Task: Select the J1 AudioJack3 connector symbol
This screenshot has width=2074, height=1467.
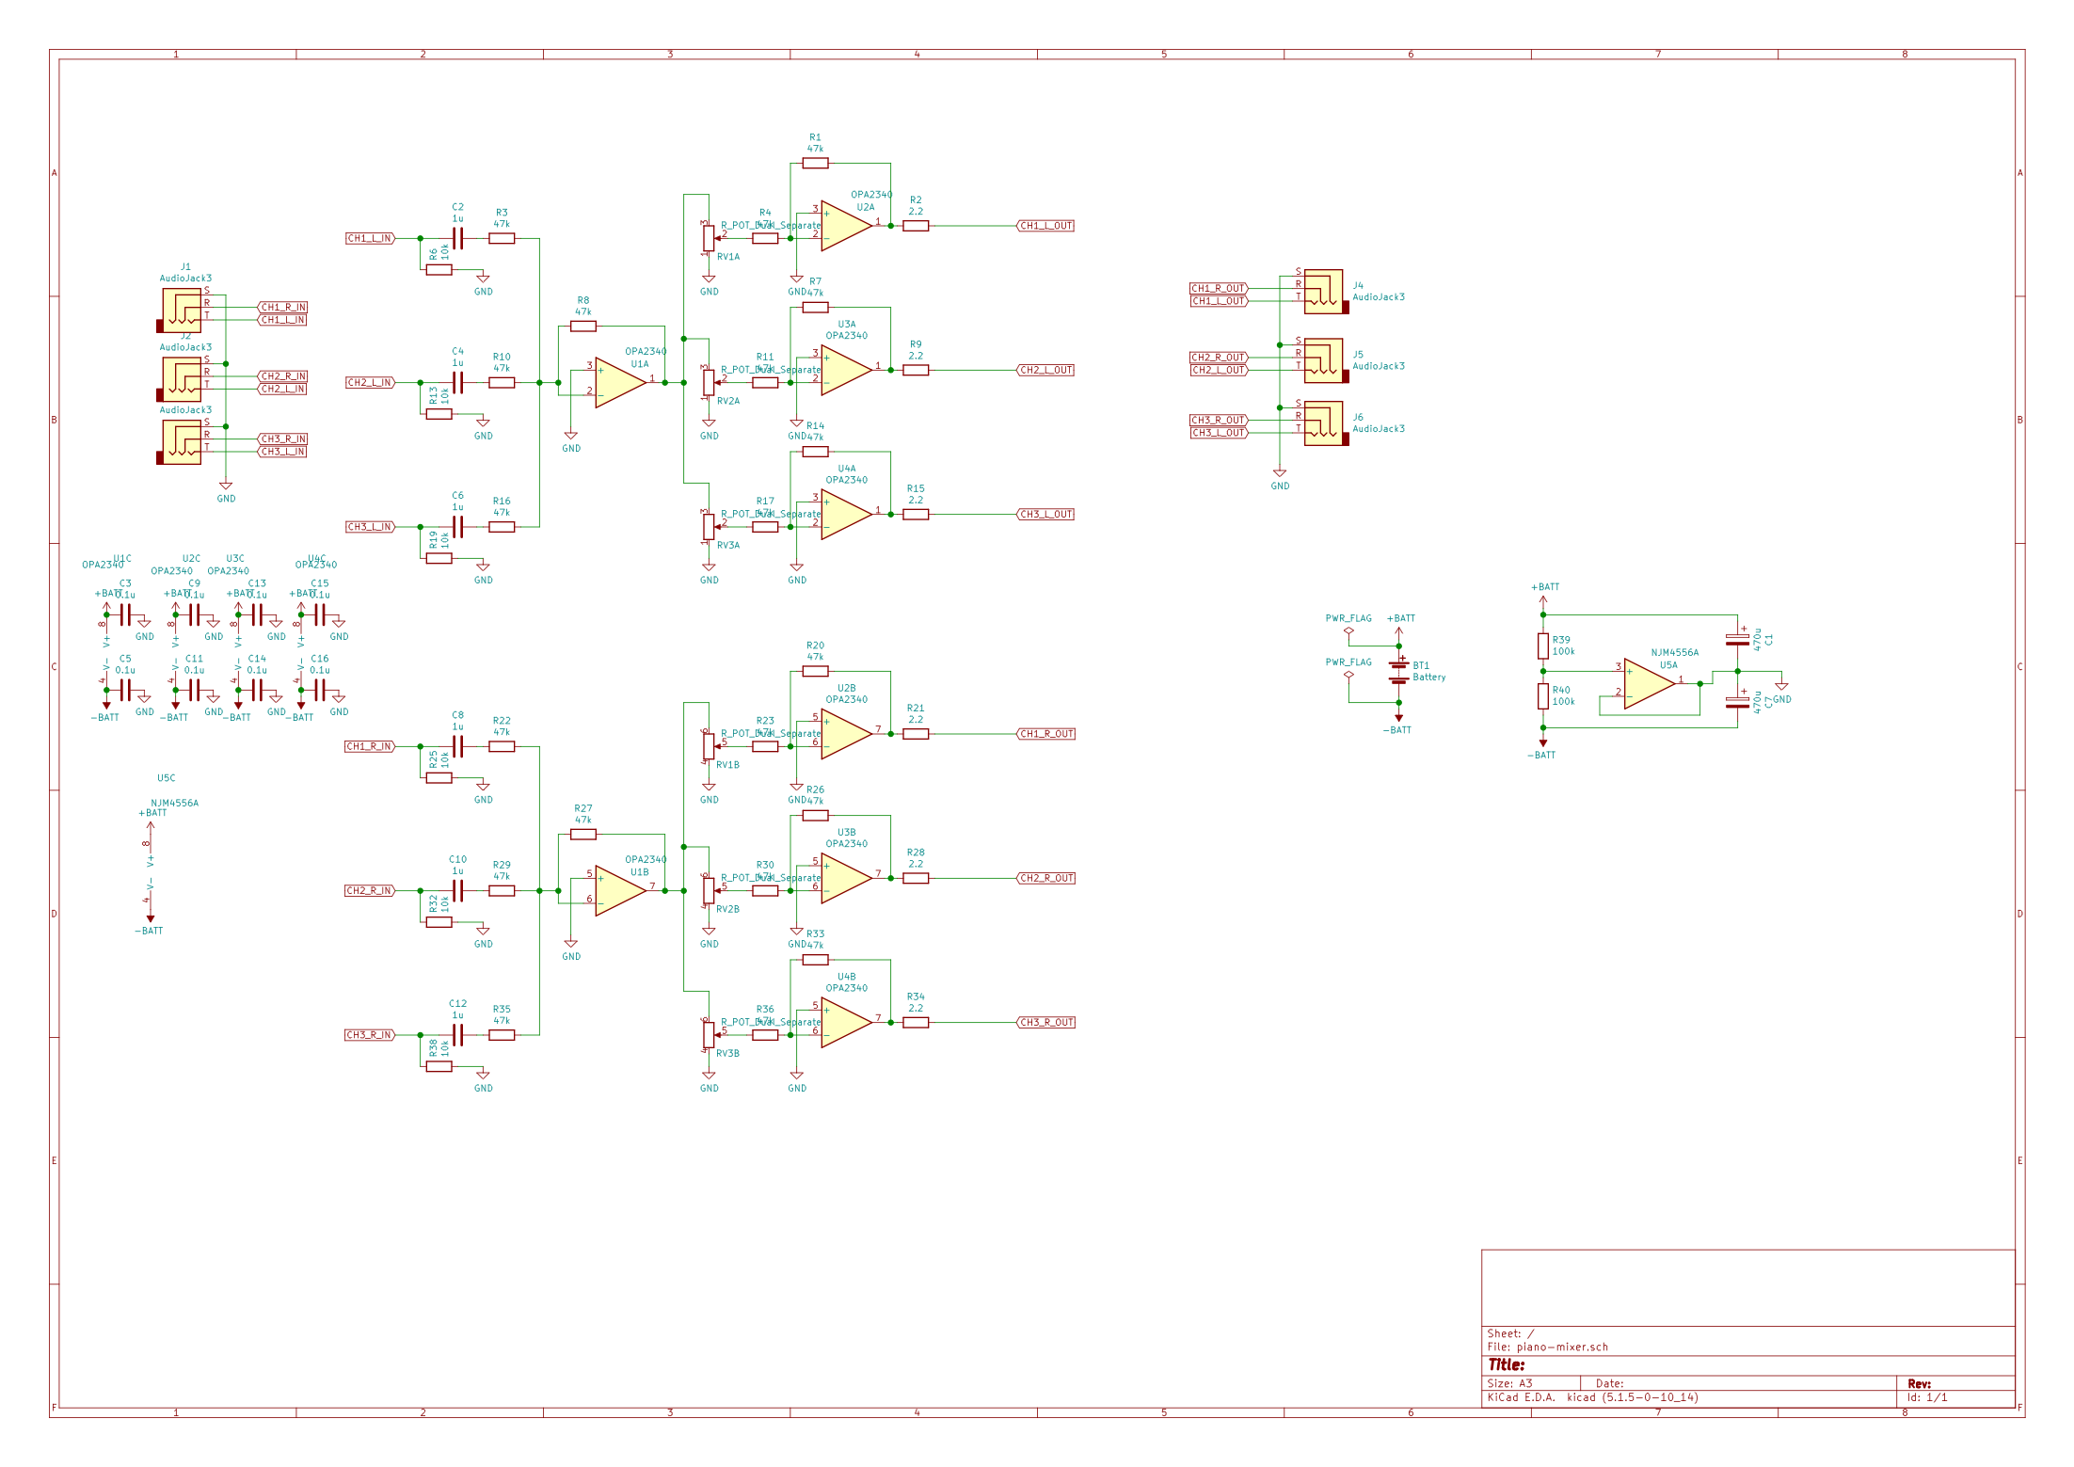Action: click(x=181, y=310)
